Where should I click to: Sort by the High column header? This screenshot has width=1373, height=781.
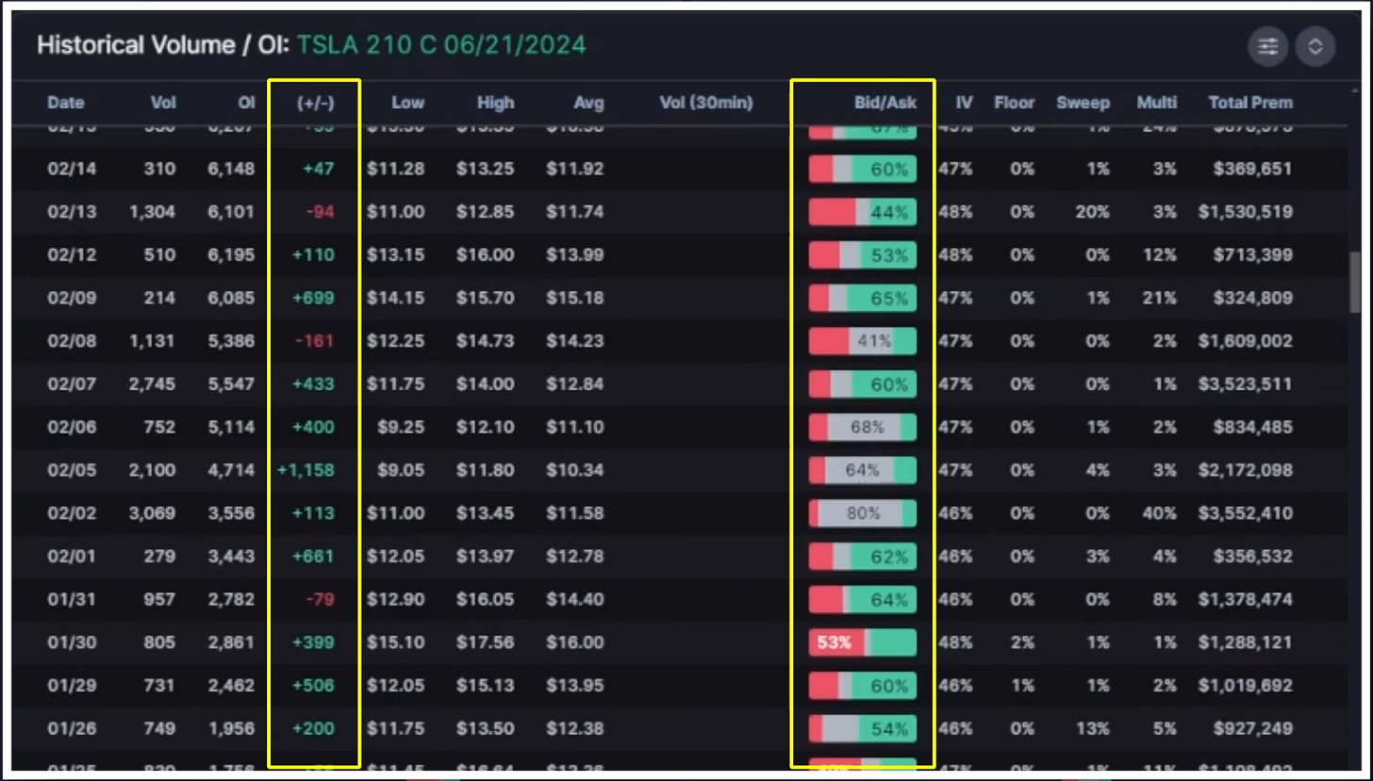[495, 103]
